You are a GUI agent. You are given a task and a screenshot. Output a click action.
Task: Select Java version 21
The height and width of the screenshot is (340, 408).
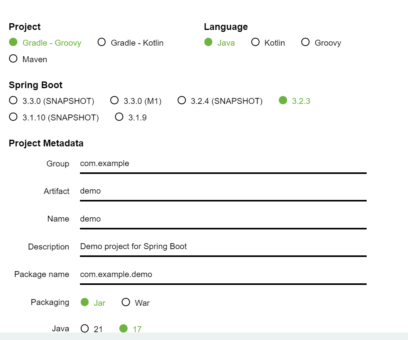92,329
